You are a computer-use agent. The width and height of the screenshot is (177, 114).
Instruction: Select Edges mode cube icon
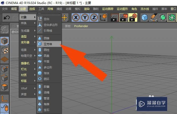[5, 78]
